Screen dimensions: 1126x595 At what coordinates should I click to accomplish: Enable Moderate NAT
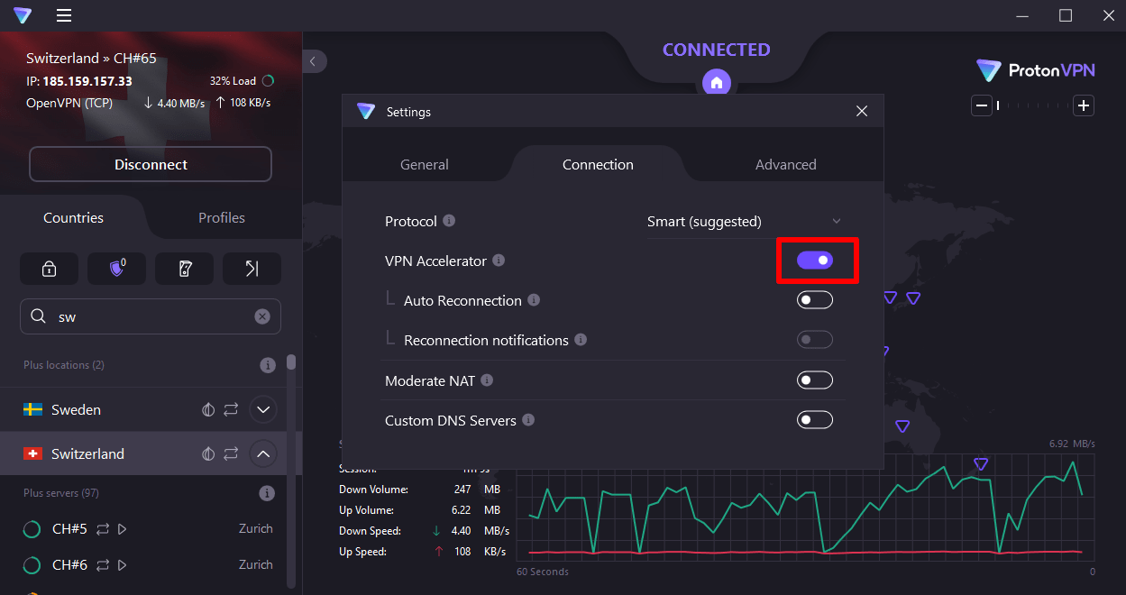tap(814, 380)
